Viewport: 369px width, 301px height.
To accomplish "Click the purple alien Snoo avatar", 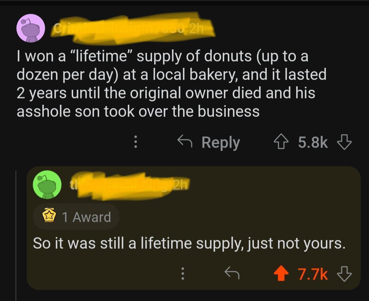I will click(x=30, y=28).
